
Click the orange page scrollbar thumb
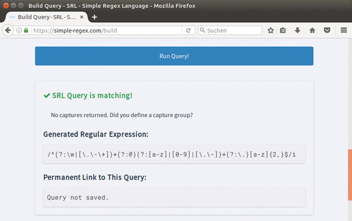coord(350,175)
